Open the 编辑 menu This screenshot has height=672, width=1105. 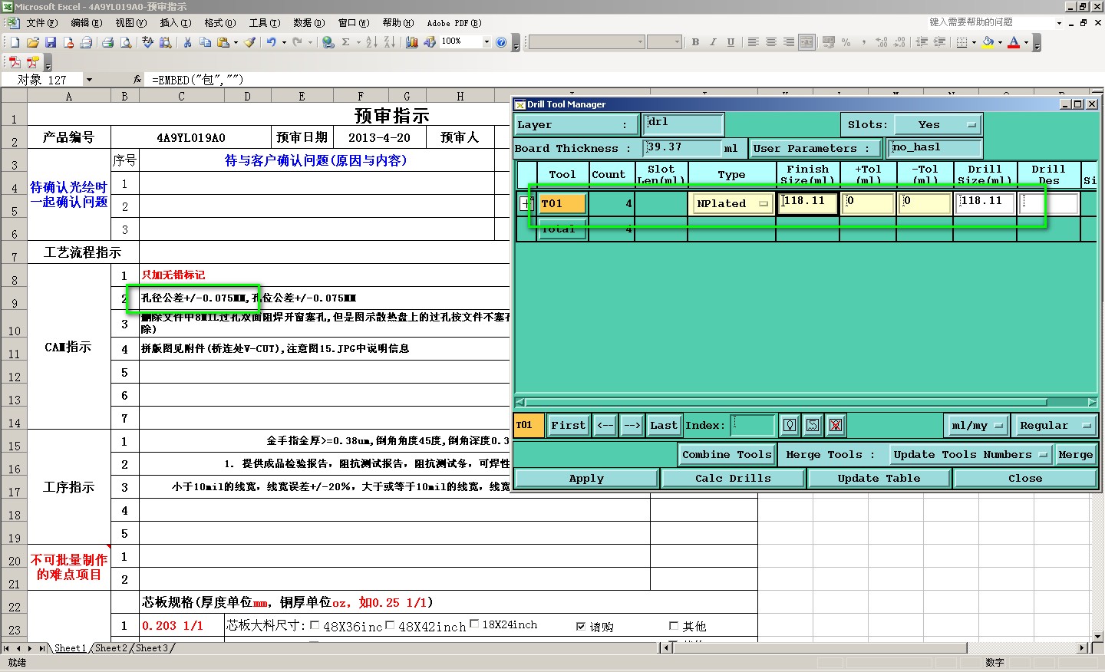click(86, 23)
